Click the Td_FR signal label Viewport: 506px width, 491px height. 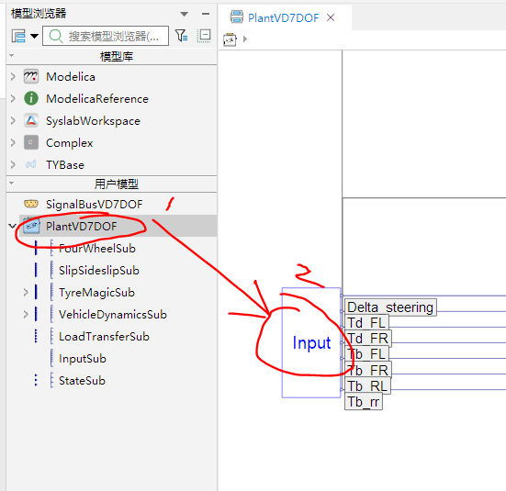tap(368, 339)
